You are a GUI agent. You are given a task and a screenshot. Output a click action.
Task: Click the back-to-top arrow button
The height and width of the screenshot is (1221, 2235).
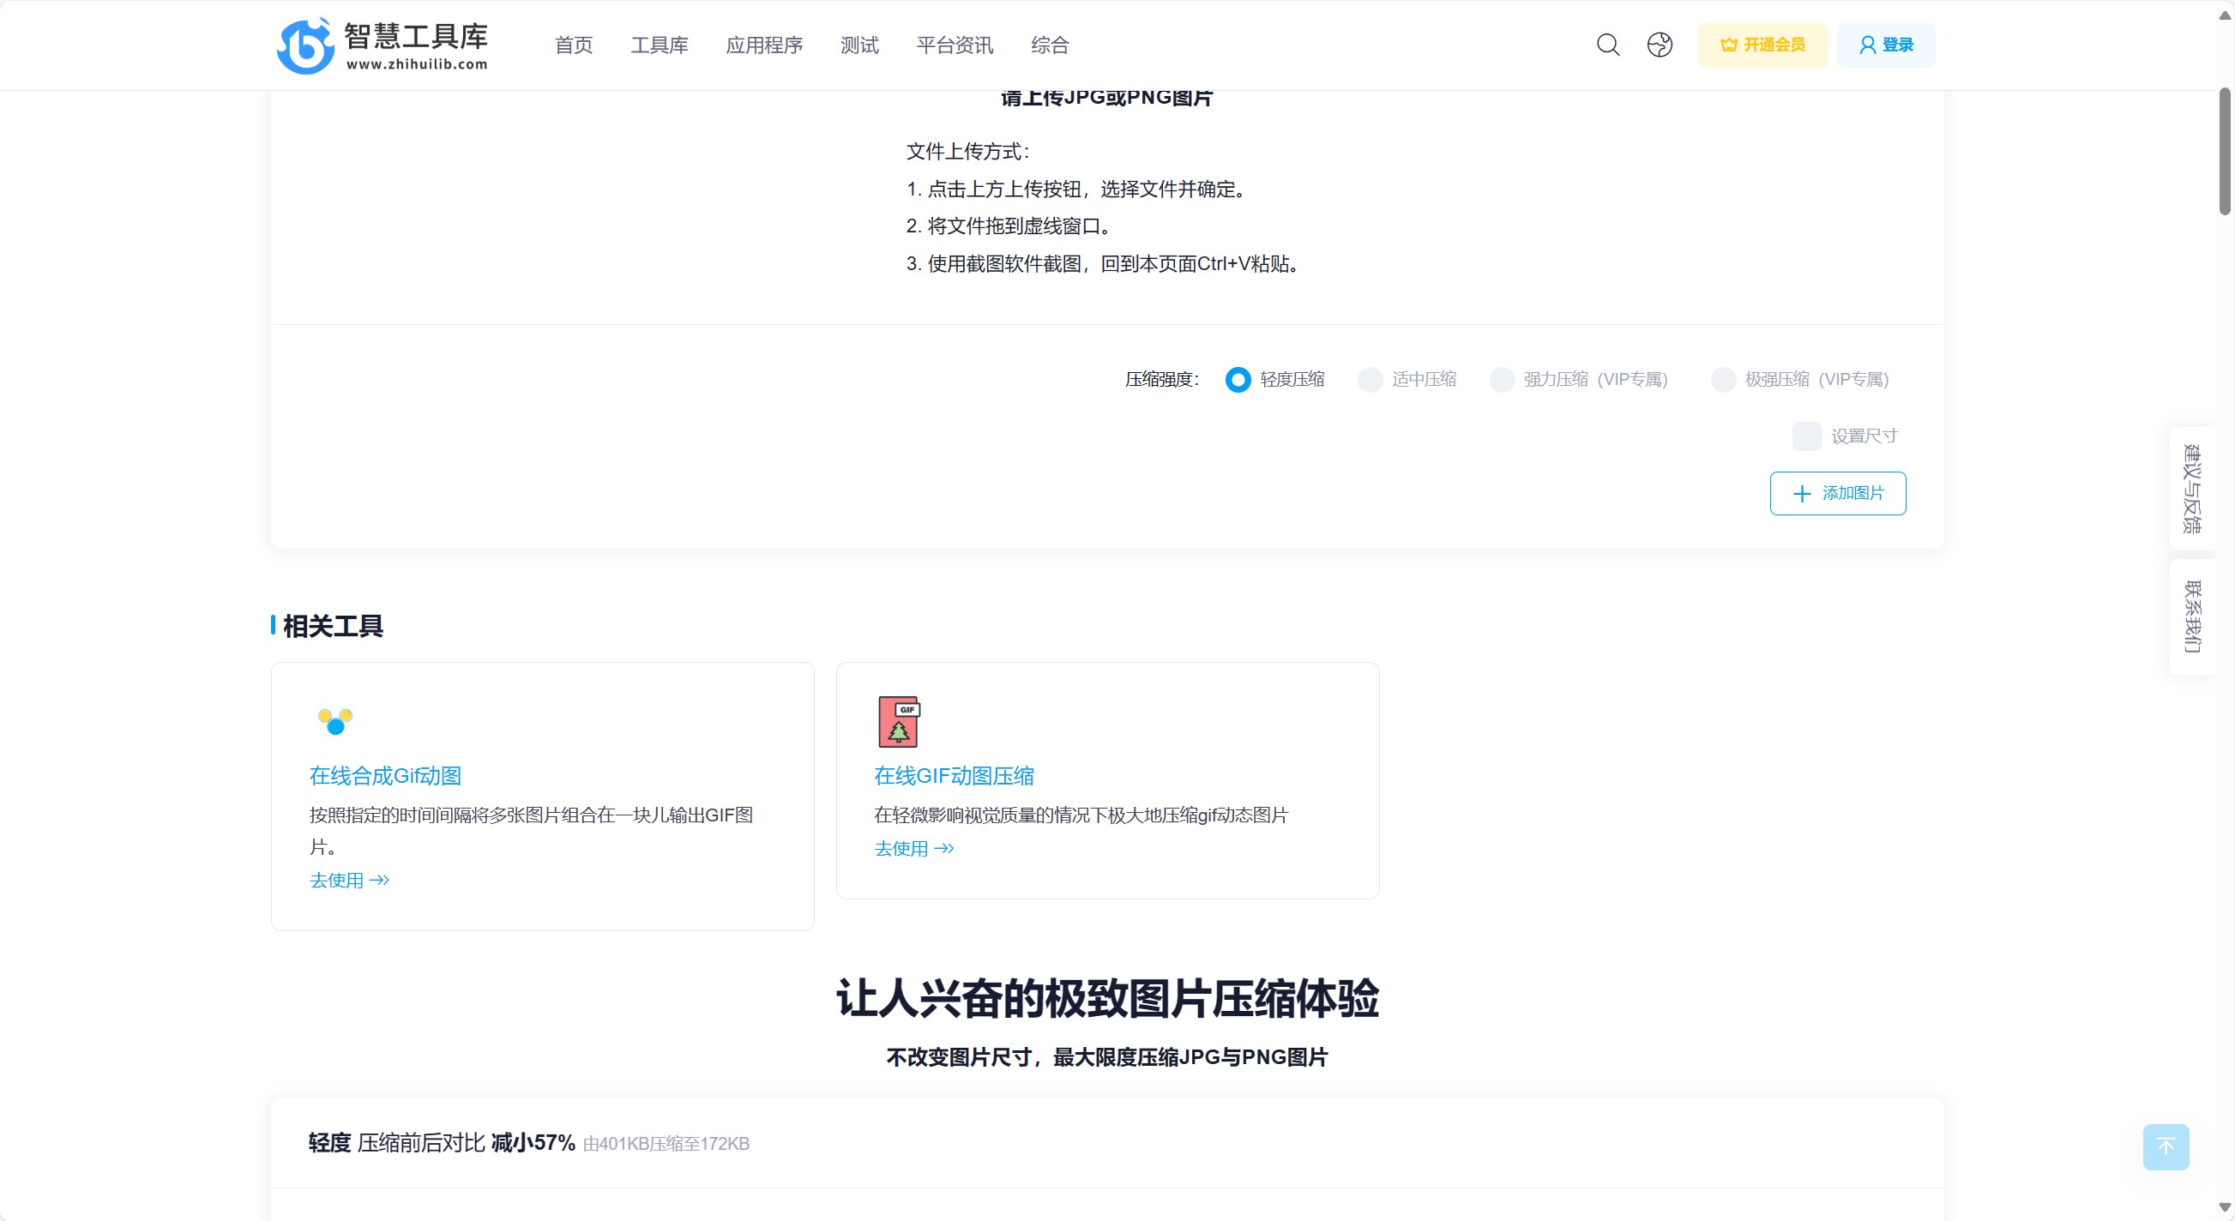click(x=2166, y=1147)
